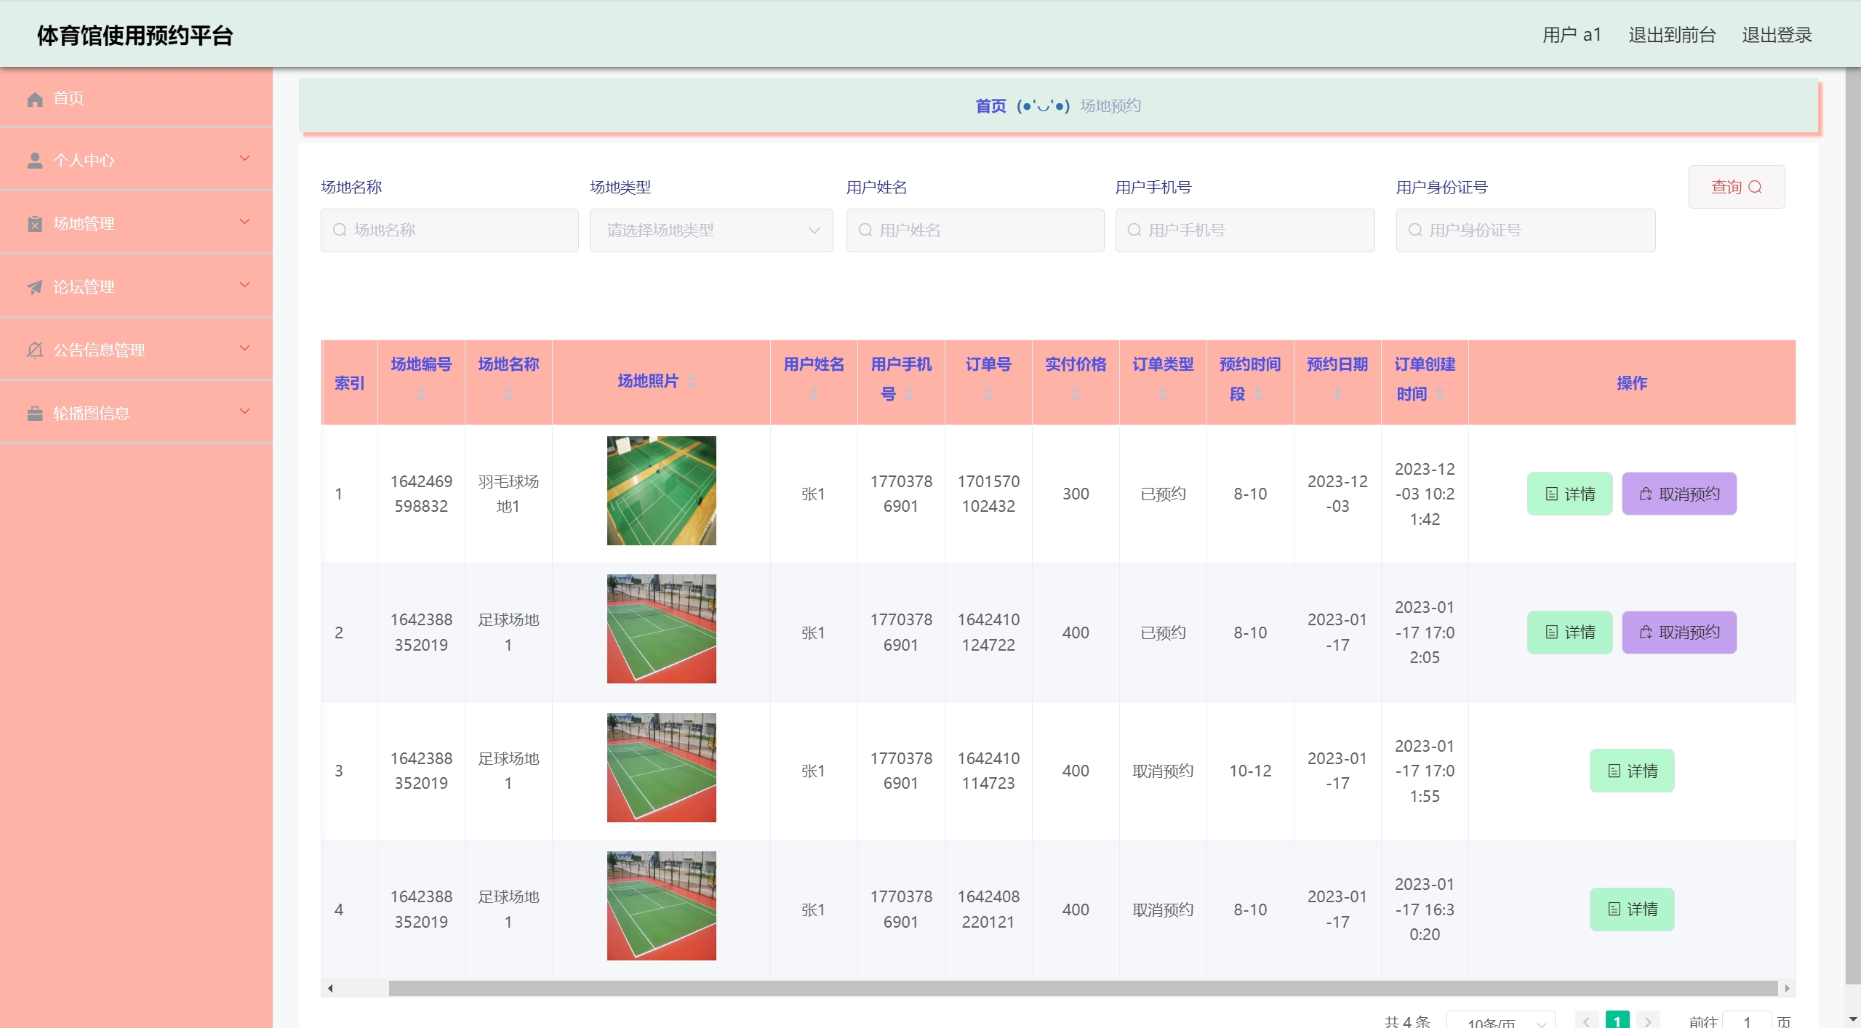Image resolution: width=1861 pixels, height=1028 pixels.
Task: Open the 请选择场地类型 dropdown
Action: click(x=711, y=230)
